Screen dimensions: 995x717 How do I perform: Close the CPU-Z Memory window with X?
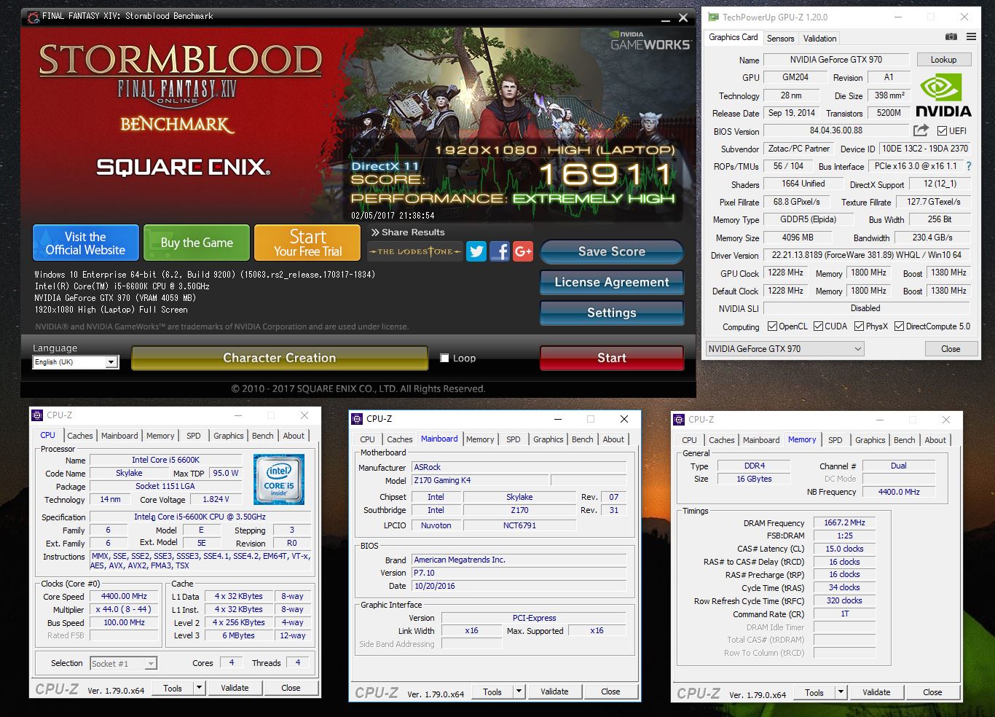(x=945, y=420)
